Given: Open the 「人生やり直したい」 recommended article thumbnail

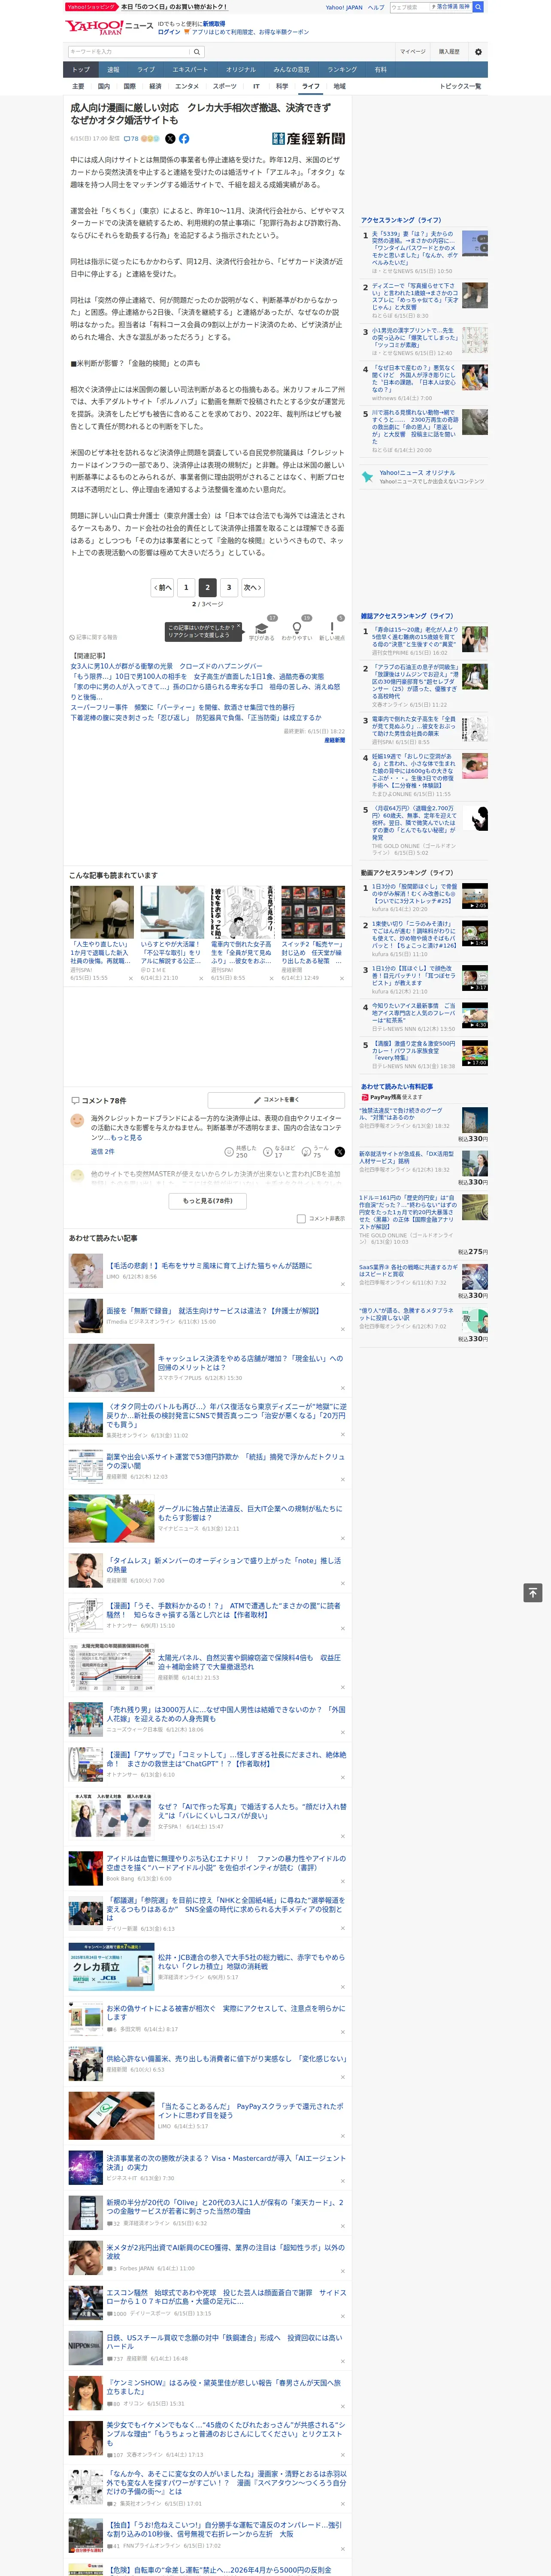Looking at the screenshot, I should coord(102,912).
